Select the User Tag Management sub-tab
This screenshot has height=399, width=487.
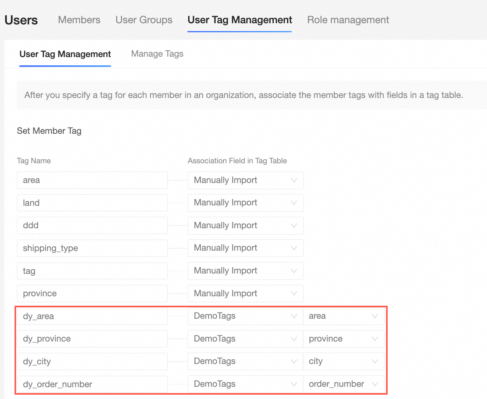(65, 54)
